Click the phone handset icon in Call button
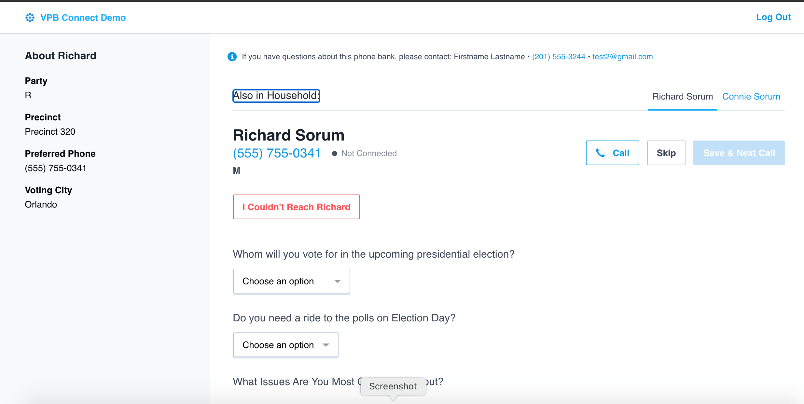This screenshot has width=804, height=404. pos(600,153)
